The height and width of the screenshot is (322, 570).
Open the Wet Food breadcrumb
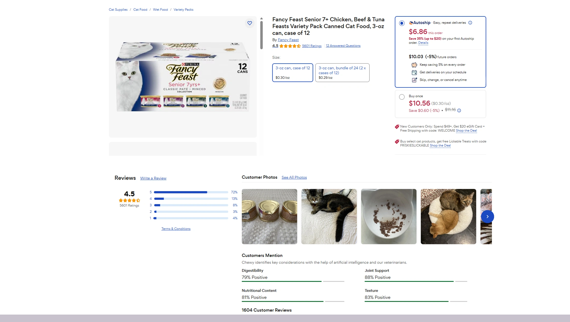point(160,9)
